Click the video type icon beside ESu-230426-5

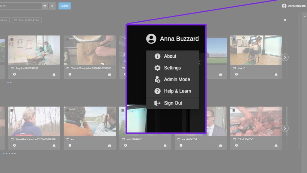234,139
